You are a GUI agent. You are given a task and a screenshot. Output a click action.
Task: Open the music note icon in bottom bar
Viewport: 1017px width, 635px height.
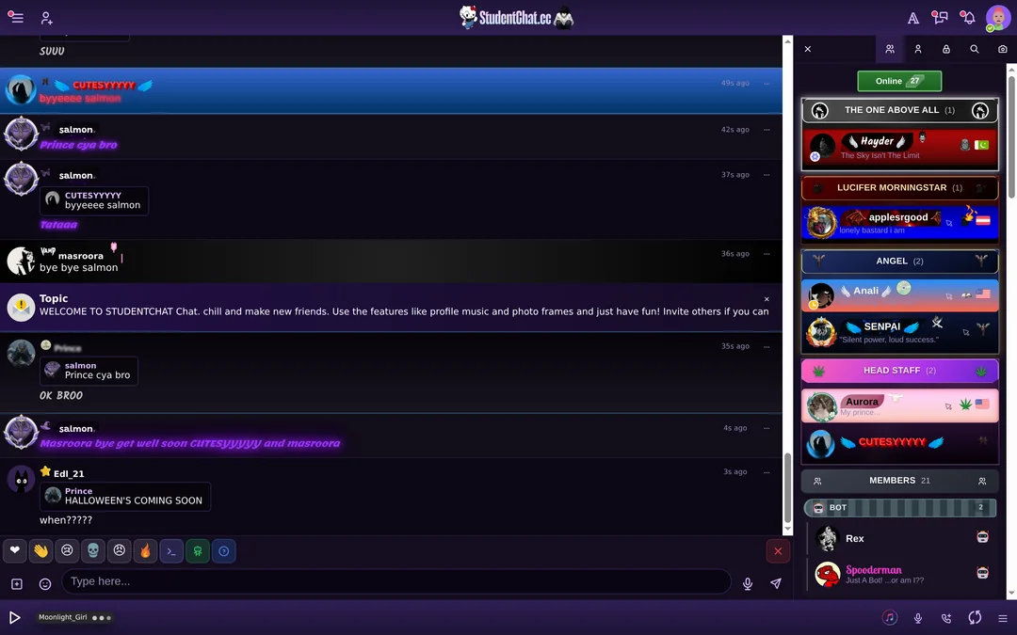coord(889,617)
